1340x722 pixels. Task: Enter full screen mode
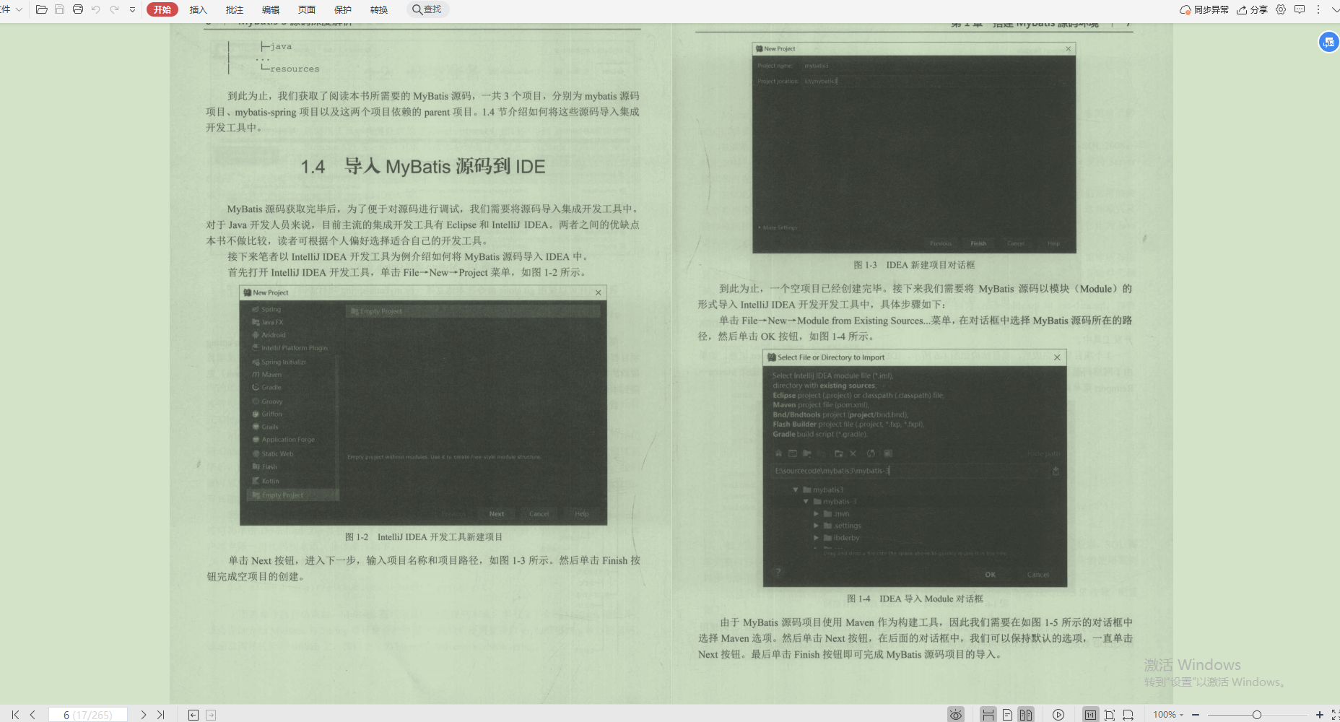(1335, 715)
